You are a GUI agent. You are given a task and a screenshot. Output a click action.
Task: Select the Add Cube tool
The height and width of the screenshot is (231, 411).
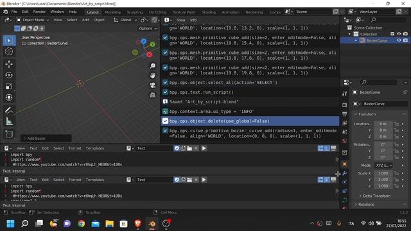pyautogui.click(x=9, y=134)
